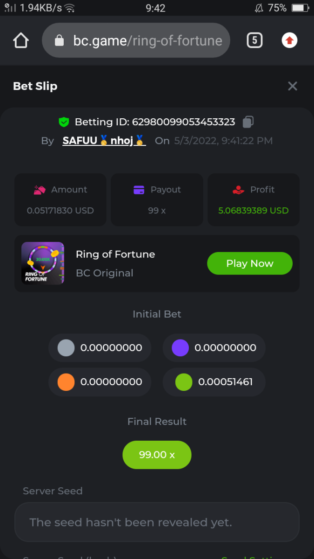This screenshot has width=314, height=559.
Task: Tap the red Profit hand icon
Action: click(x=238, y=190)
